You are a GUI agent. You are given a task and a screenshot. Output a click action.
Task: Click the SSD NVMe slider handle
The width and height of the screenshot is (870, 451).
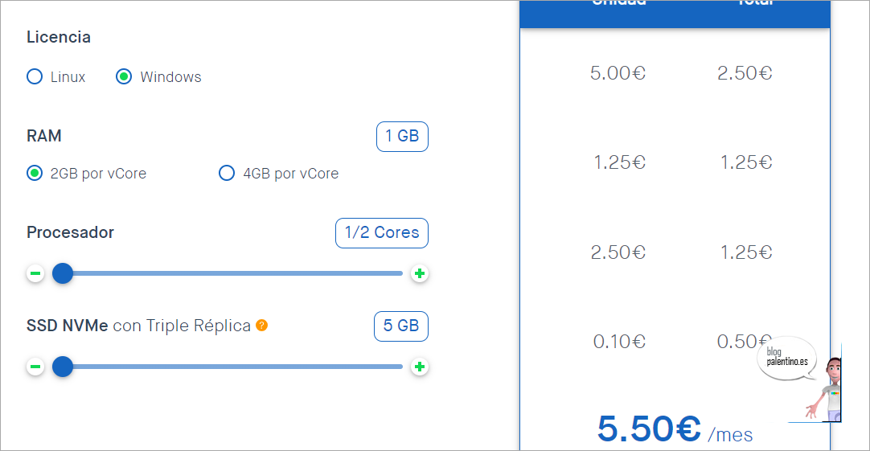click(63, 367)
